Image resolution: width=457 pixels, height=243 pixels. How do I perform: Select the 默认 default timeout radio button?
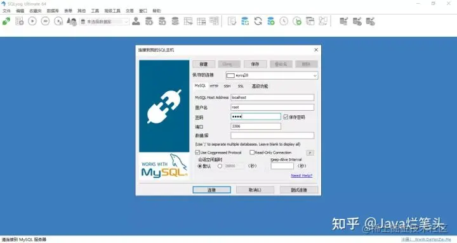pyautogui.click(x=200, y=166)
